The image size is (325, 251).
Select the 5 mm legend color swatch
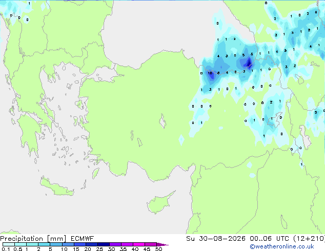(x=56, y=244)
